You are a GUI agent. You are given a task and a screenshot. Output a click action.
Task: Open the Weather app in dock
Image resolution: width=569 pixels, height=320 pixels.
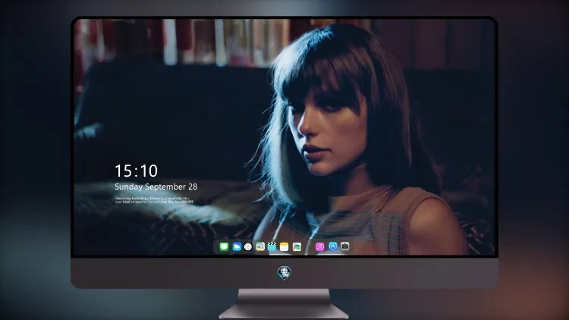tap(237, 246)
